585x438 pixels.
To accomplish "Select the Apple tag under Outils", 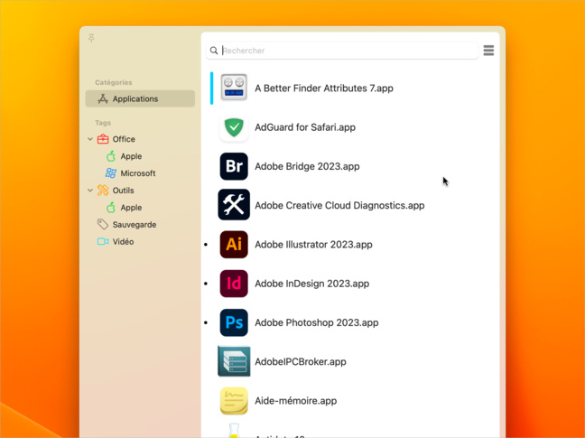I will 131,208.
